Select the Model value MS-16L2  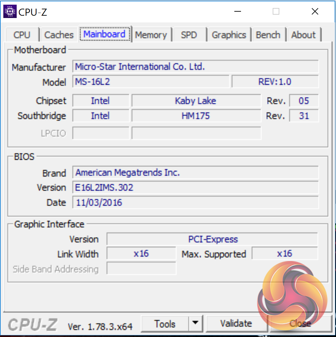pyautogui.click(x=151, y=81)
